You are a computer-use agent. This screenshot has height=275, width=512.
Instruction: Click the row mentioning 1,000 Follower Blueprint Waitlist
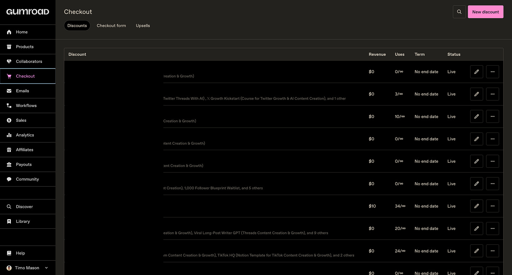click(x=283, y=184)
